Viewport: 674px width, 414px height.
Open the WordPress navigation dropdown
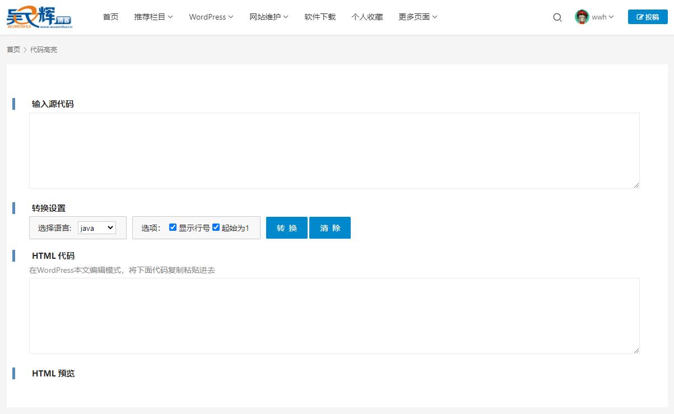211,17
